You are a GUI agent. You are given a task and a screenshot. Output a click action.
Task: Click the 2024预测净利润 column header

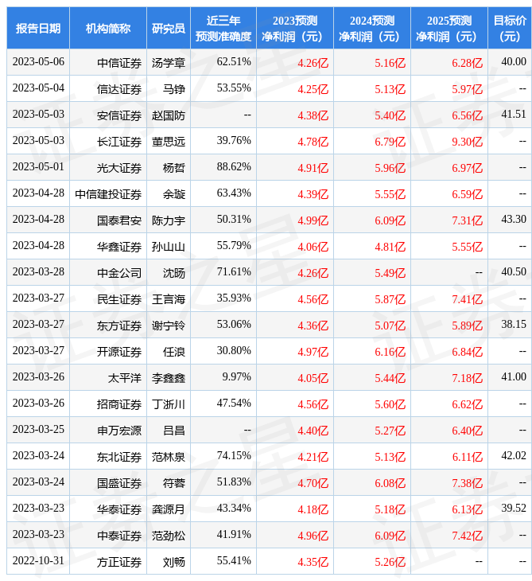[372, 29]
